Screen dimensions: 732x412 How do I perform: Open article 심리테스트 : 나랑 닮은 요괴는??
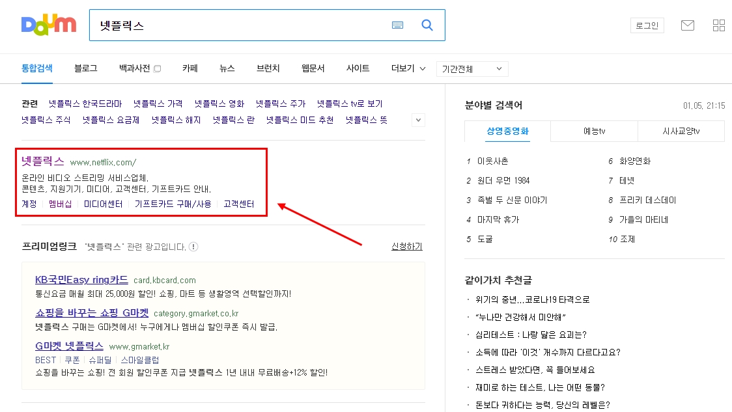pyautogui.click(x=531, y=335)
